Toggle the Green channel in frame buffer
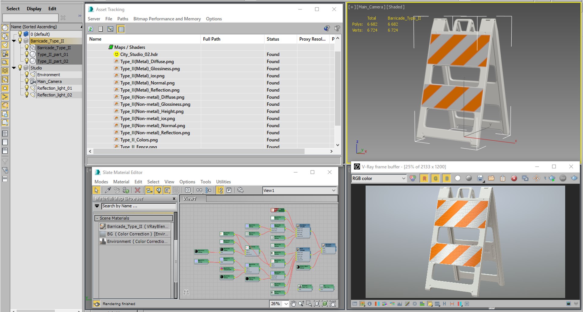Viewport: 583px width, 312px height. tap(435, 178)
